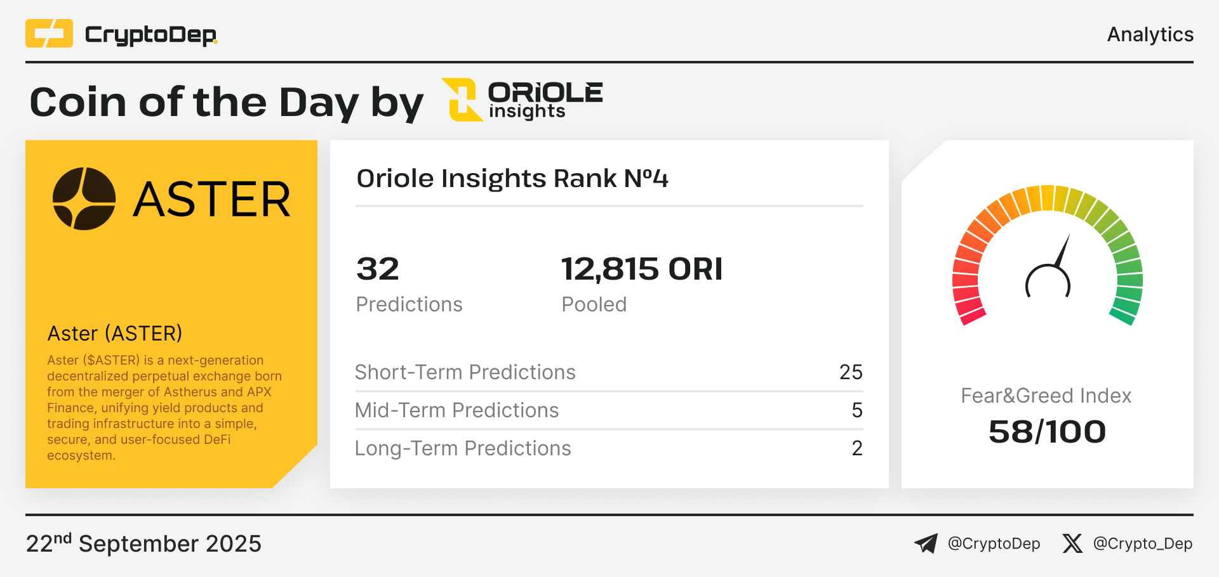Image resolution: width=1219 pixels, height=577 pixels.
Task: Click the CryptoDep yellow logo icon
Action: click(x=49, y=34)
